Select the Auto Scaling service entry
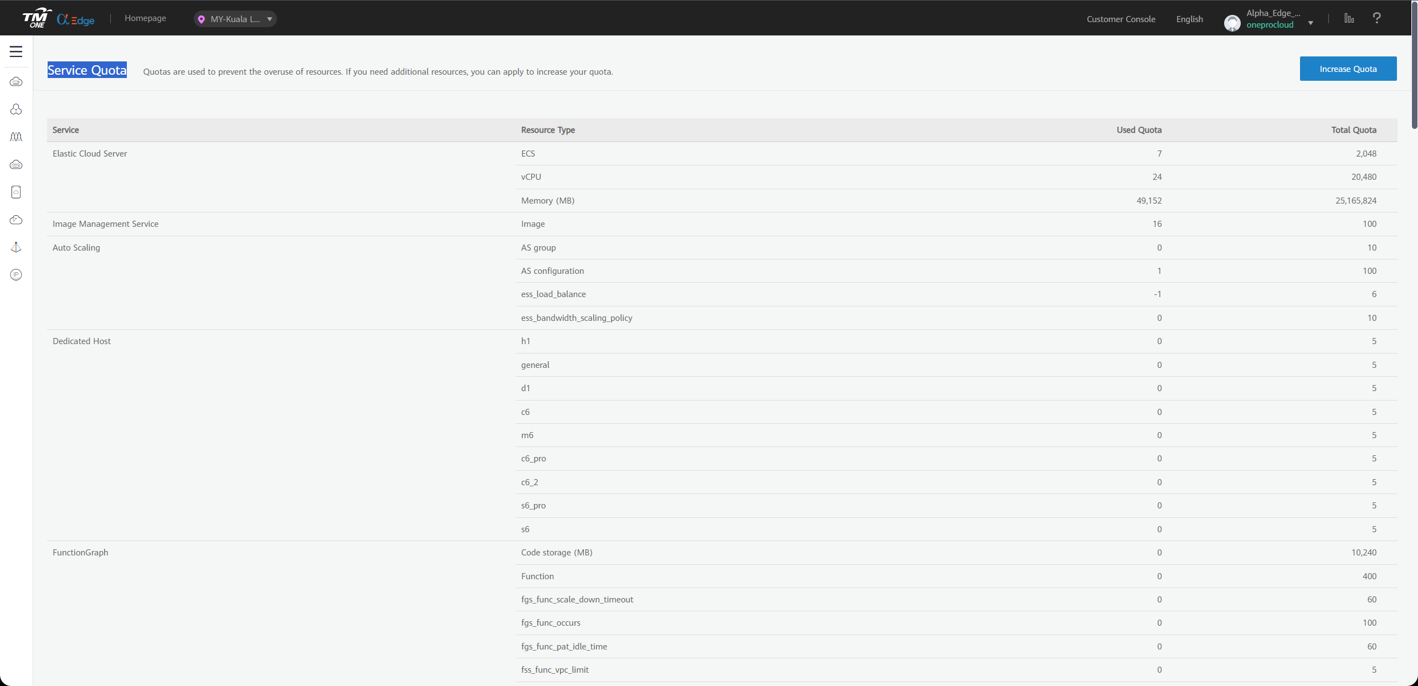 [x=76, y=247]
